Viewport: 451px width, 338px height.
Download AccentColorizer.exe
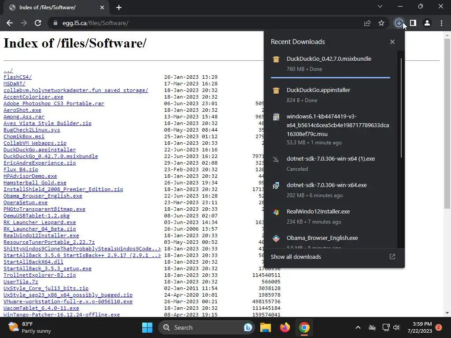33,97
